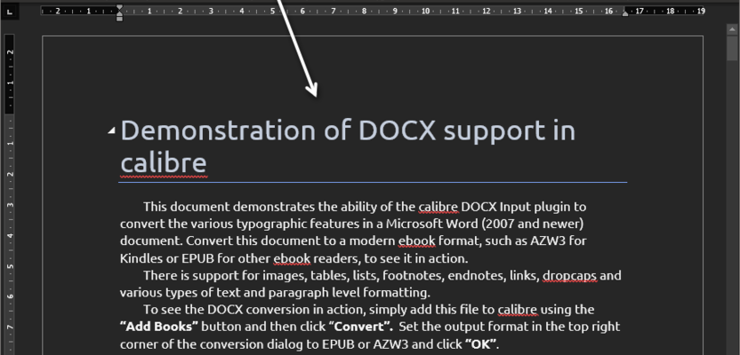Click the word 'Kindles' in the first paragraph
The height and width of the screenshot is (355, 740).
(143, 258)
